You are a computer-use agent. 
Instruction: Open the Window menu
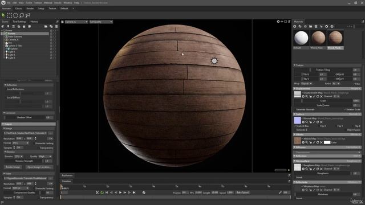click(x=68, y=3)
